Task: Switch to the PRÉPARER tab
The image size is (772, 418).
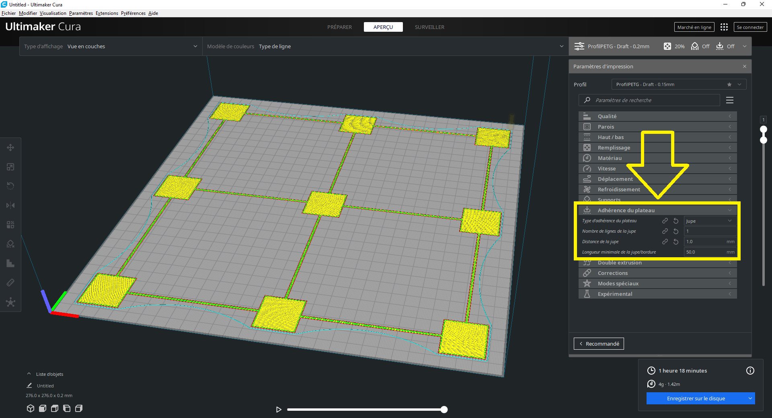Action: pos(339,27)
